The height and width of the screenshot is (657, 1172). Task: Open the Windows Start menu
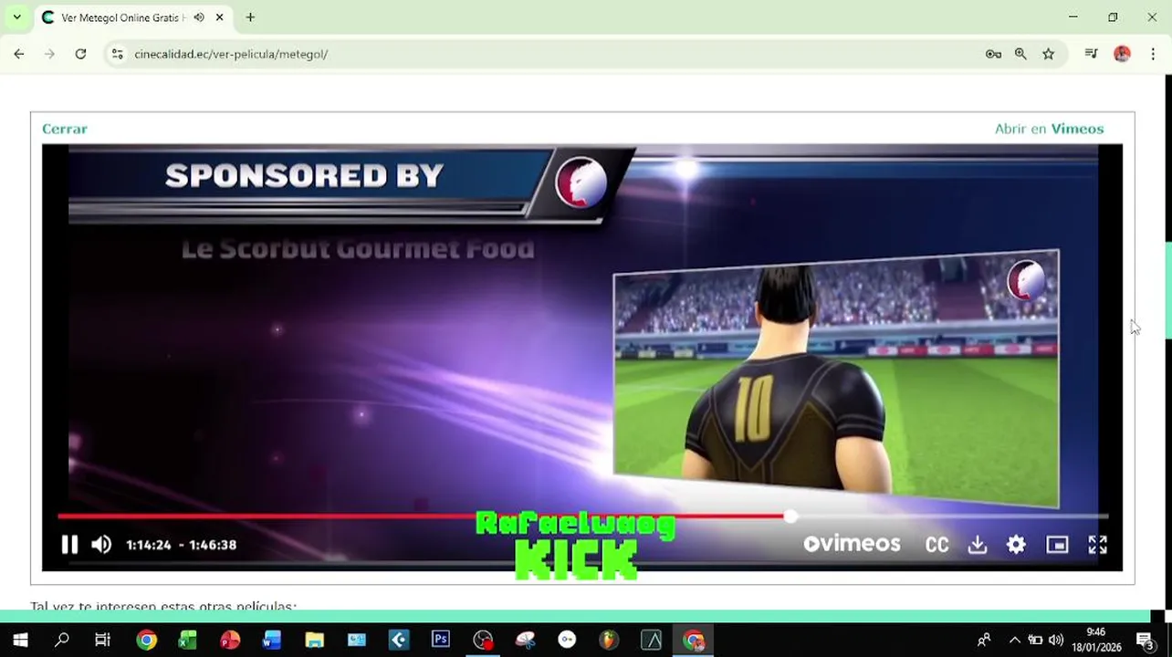tap(20, 640)
